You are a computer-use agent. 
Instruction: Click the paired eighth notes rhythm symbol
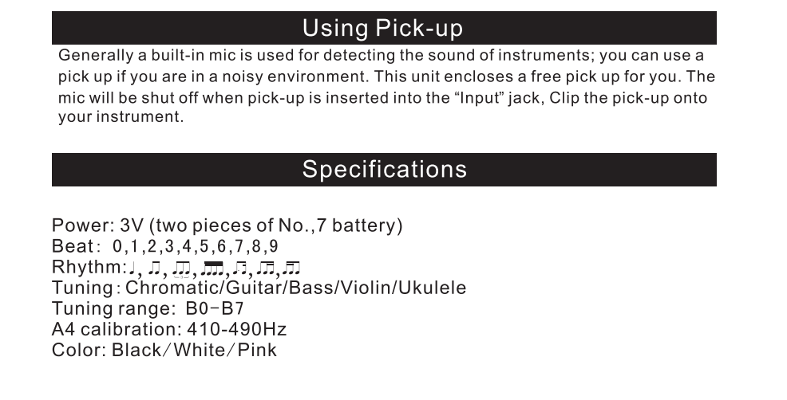click(153, 269)
